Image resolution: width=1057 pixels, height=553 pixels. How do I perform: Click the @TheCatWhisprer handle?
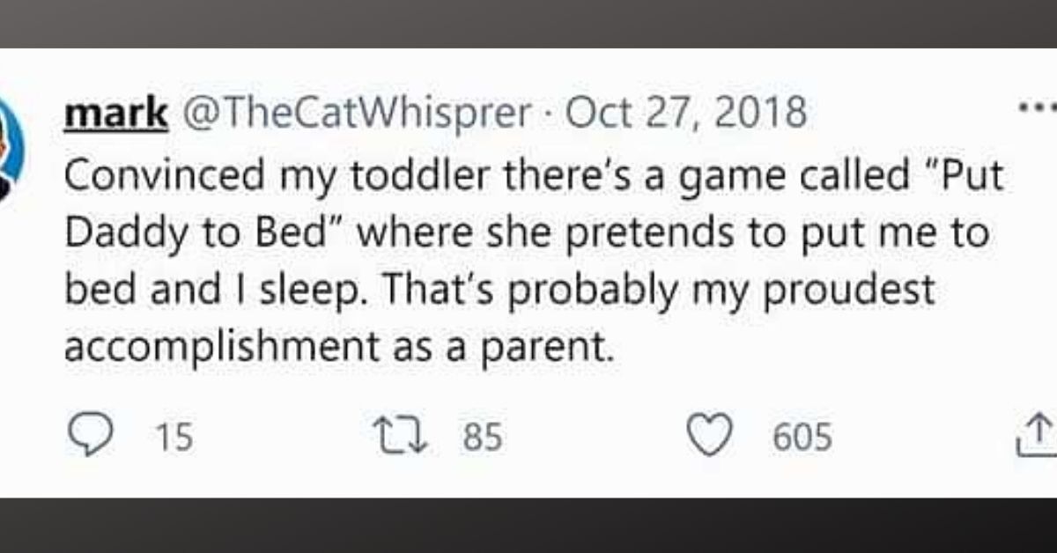356,114
